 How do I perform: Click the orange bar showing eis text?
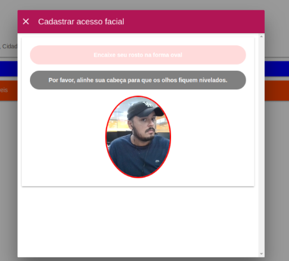tap(9, 91)
